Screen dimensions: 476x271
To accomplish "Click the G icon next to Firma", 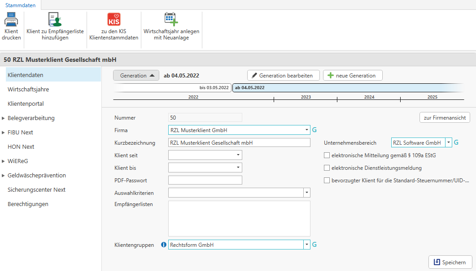I will pos(314,130).
